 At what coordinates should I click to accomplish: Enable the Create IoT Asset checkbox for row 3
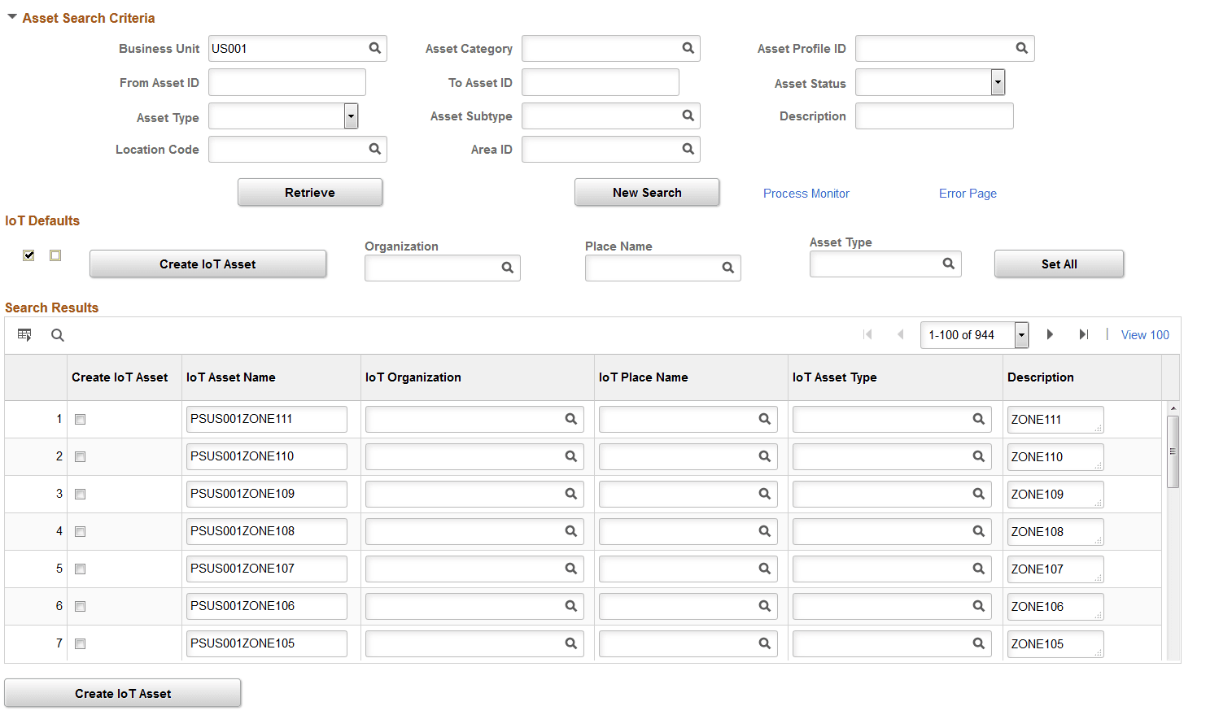(x=79, y=494)
